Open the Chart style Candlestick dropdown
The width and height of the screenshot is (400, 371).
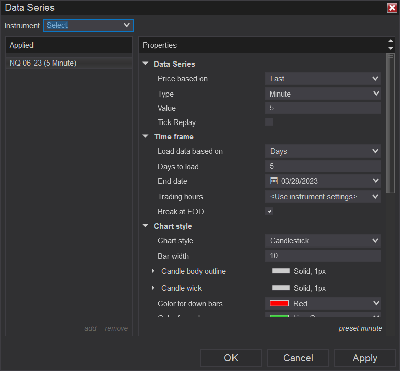coord(323,241)
